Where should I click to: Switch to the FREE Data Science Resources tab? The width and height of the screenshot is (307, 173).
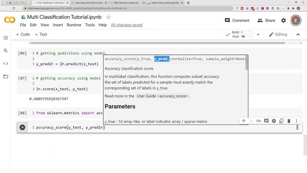[x=127, y=3]
